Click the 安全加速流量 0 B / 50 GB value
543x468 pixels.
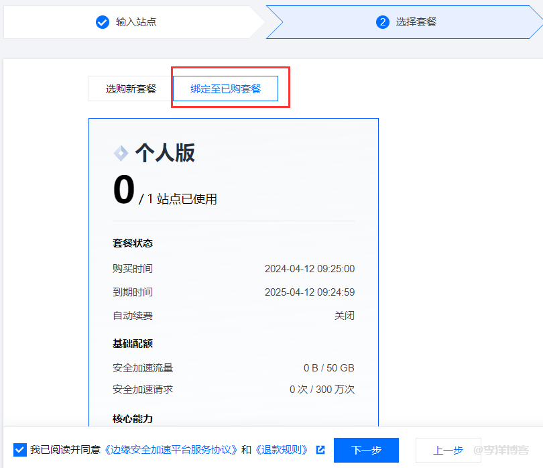click(x=328, y=368)
